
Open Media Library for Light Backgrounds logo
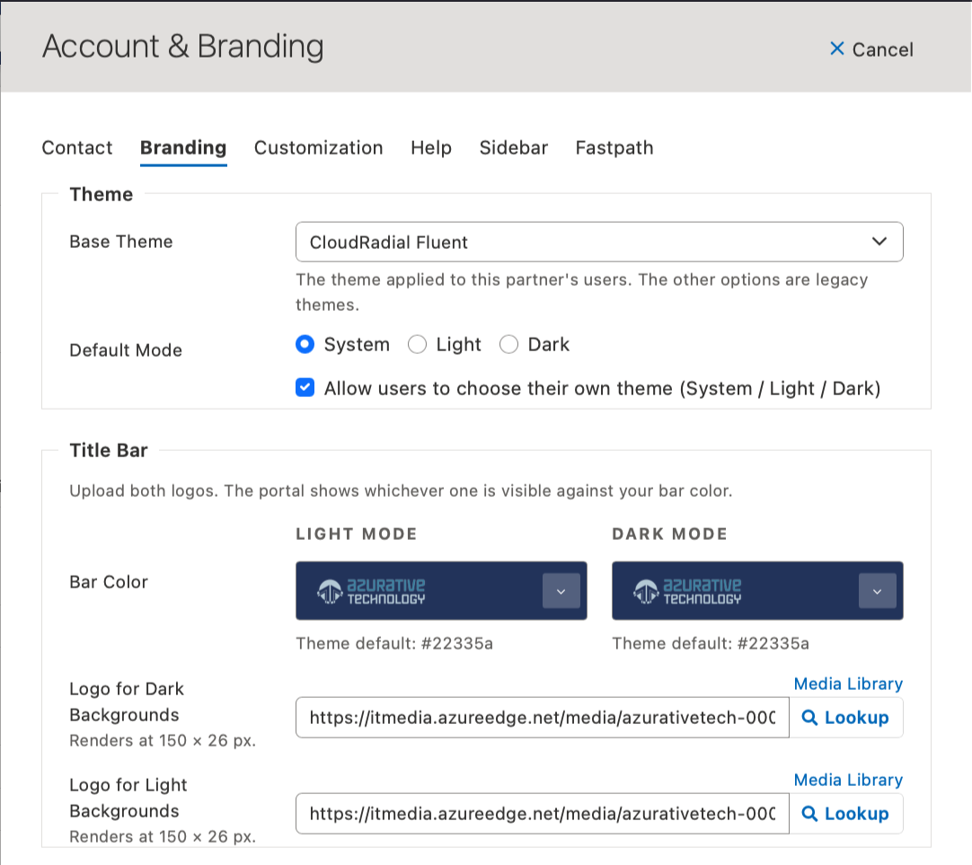[848, 780]
